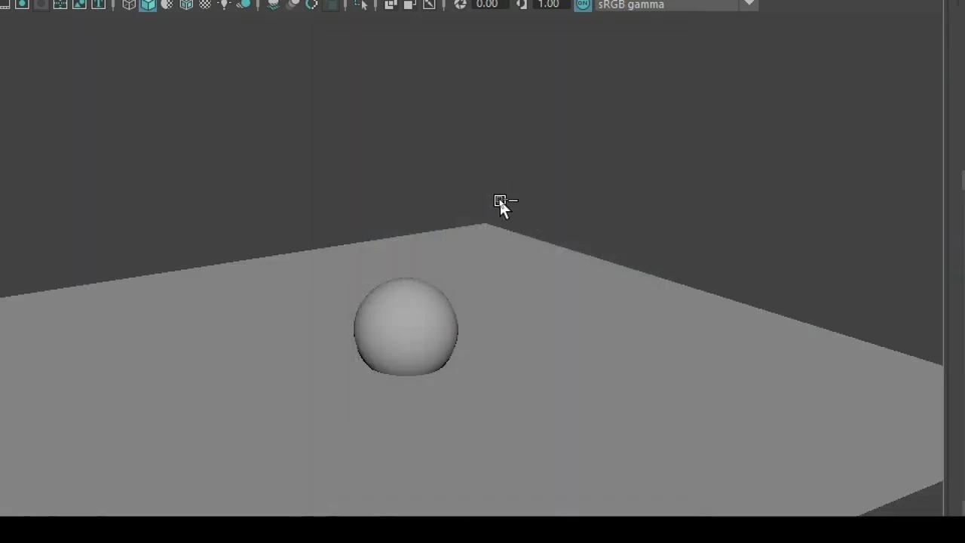Image resolution: width=965 pixels, height=543 pixels.
Task: Toggle the resolution gate icon
Action: pyautogui.click(x=22, y=4)
